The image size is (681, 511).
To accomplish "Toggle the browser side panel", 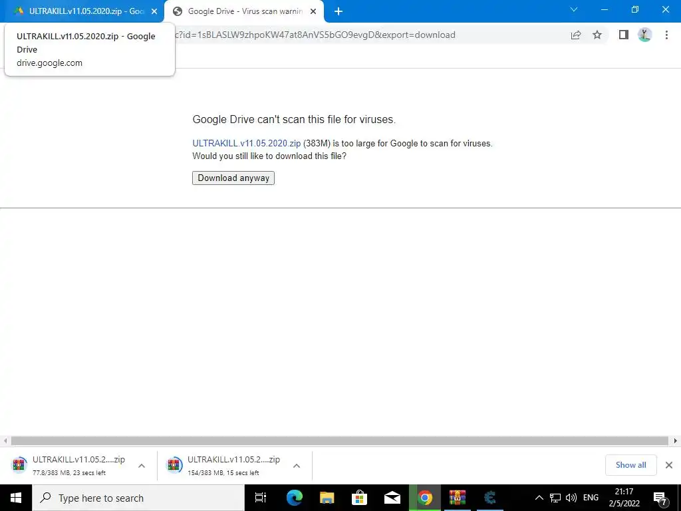I will (624, 35).
